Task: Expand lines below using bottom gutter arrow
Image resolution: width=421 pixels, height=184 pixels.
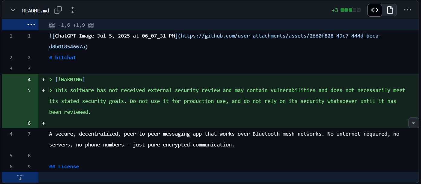Action: pos(20,178)
